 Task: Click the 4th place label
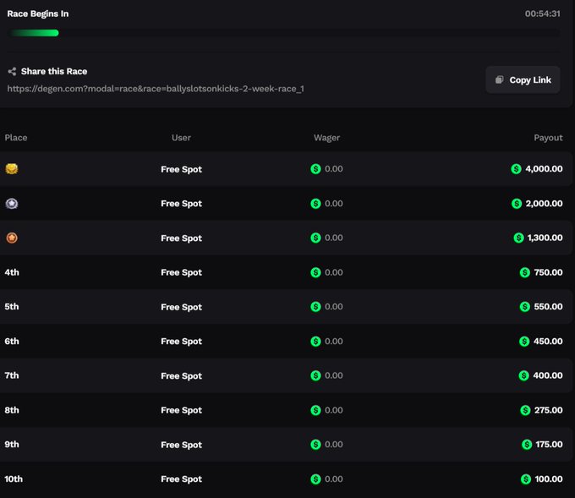click(12, 272)
